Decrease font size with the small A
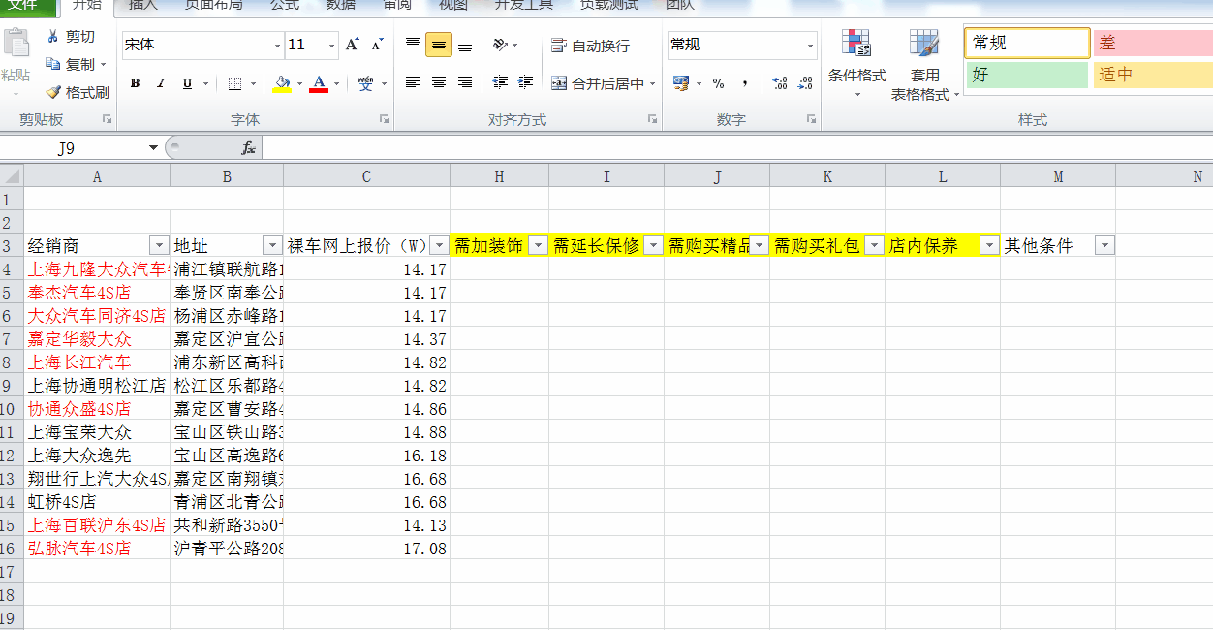 coord(377,45)
